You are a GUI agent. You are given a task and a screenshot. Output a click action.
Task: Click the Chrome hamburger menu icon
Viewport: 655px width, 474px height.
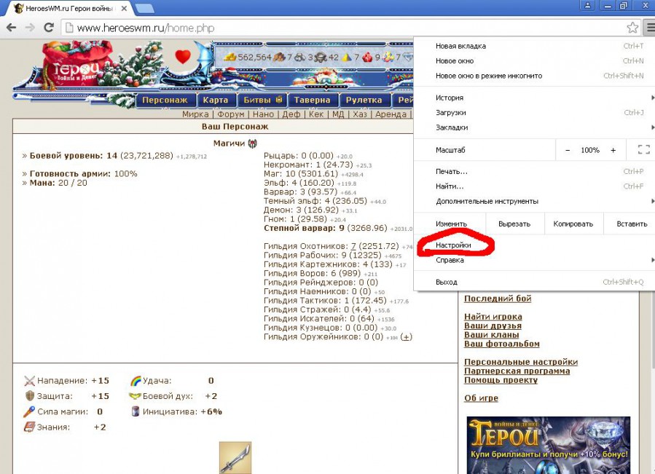point(650,28)
